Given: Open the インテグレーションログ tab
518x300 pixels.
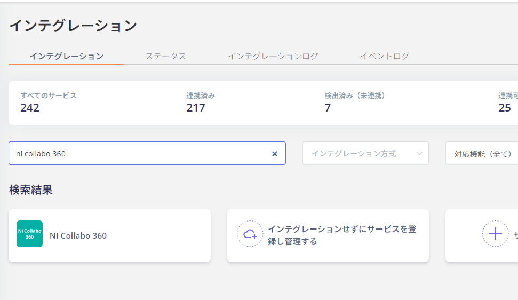Looking at the screenshot, I should [x=273, y=56].
